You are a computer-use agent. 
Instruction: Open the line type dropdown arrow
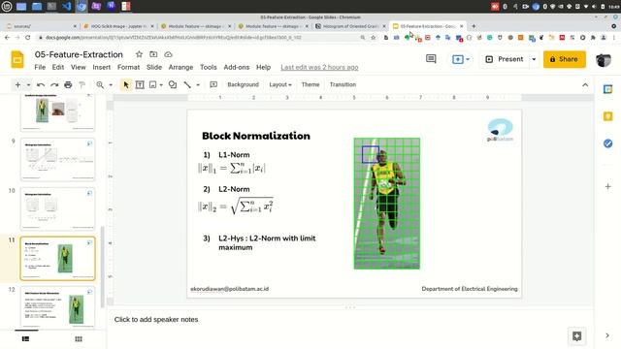(198, 85)
